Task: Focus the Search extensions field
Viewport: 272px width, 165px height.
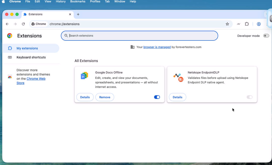Action: 139,36
